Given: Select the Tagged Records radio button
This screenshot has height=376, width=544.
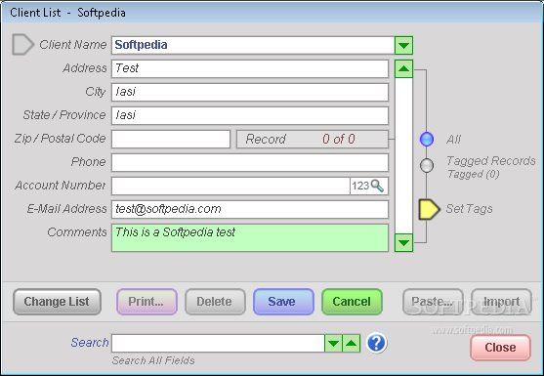Looking at the screenshot, I should pyautogui.click(x=427, y=165).
